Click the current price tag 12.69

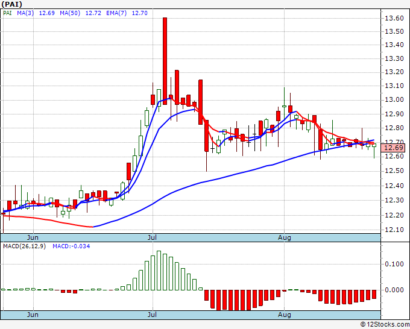click(393, 148)
